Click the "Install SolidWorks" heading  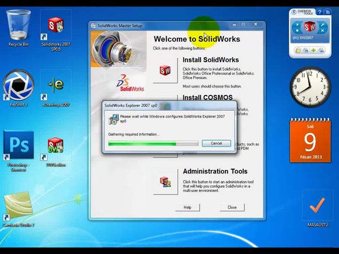210,60
